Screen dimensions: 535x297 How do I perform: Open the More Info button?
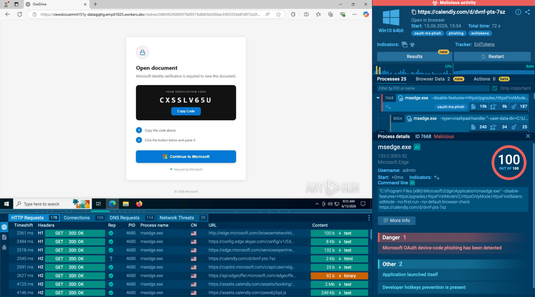click(397, 221)
